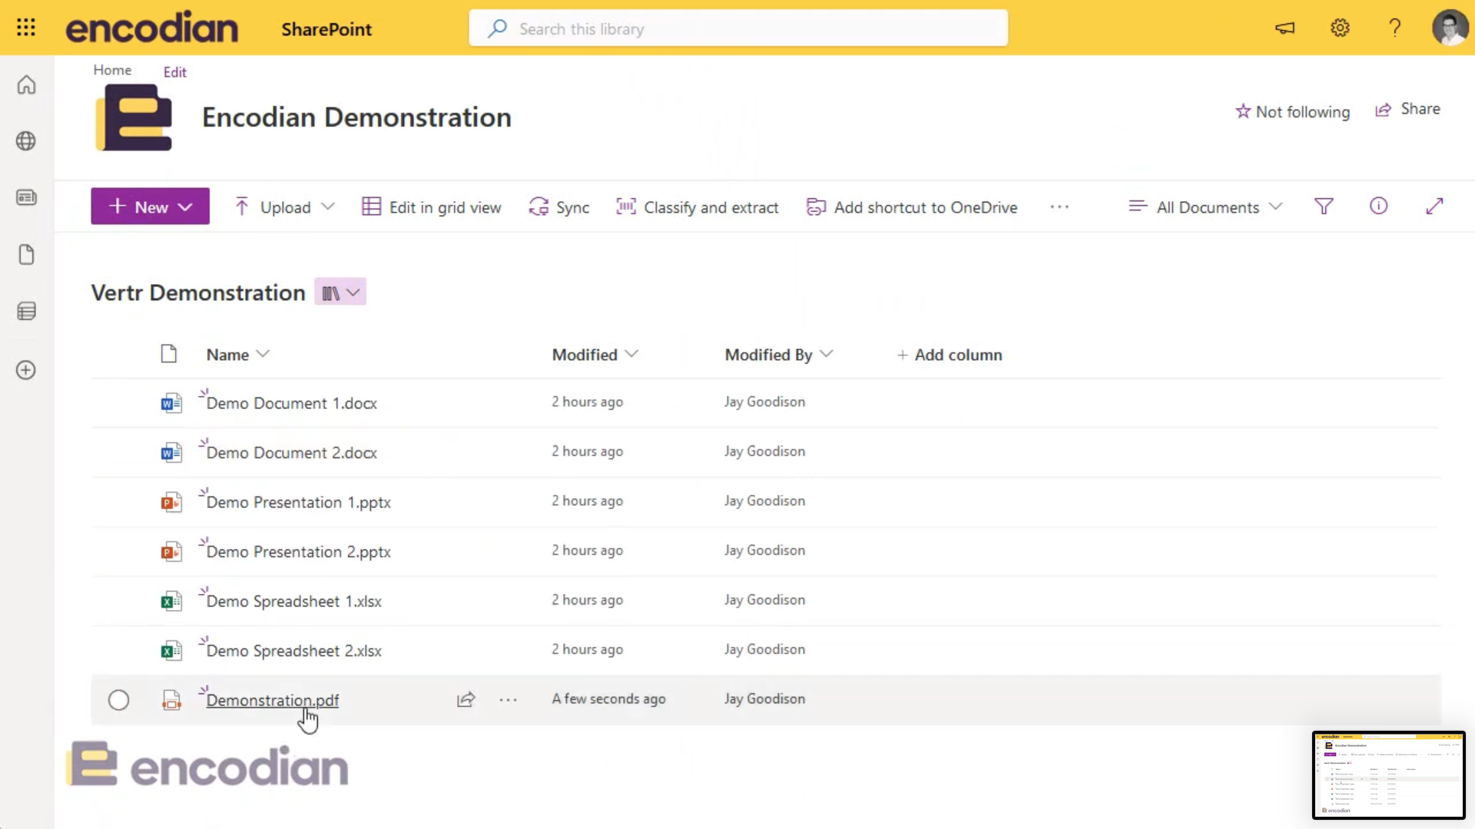1475x829 pixels.
Task: Click Add column
Action: point(950,355)
